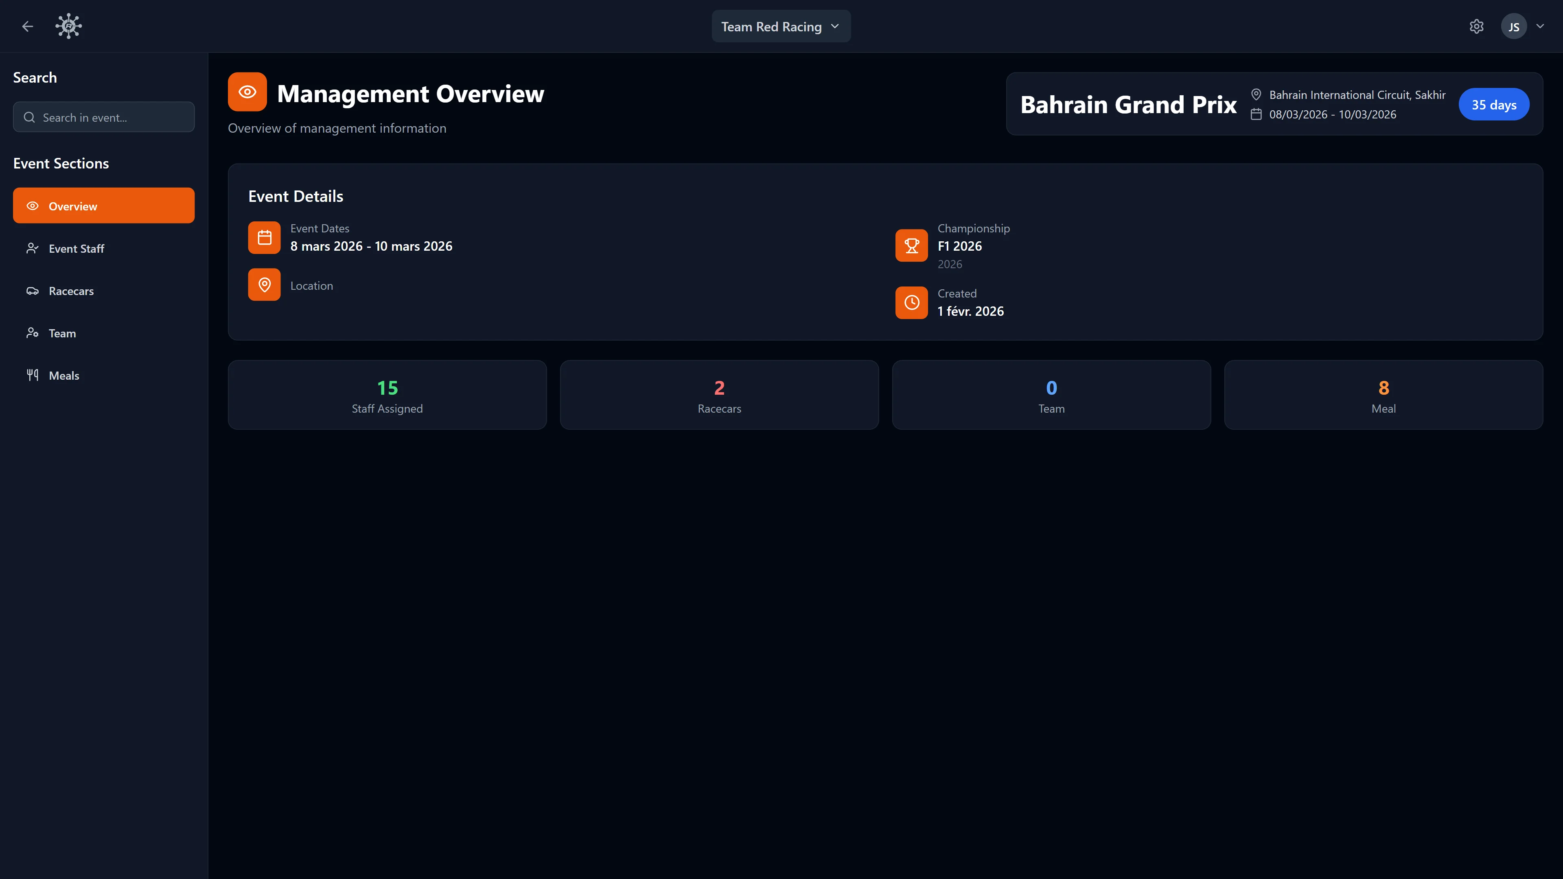Click the Racecars count card

click(x=719, y=394)
